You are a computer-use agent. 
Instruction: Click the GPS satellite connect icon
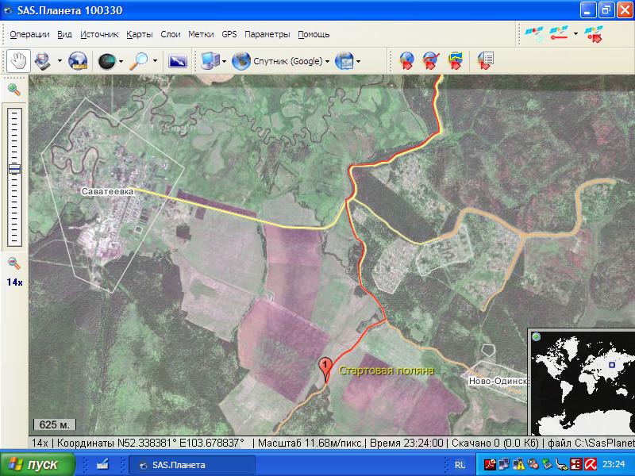tap(533, 33)
